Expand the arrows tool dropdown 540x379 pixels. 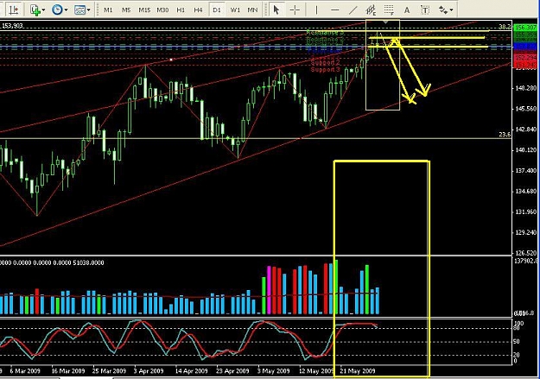[452, 10]
